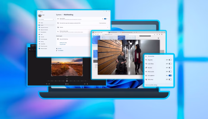Viewport: 208px width, 119px height.
Task: Click the Magnifier icon in Accessibility panel
Action: [146, 60]
